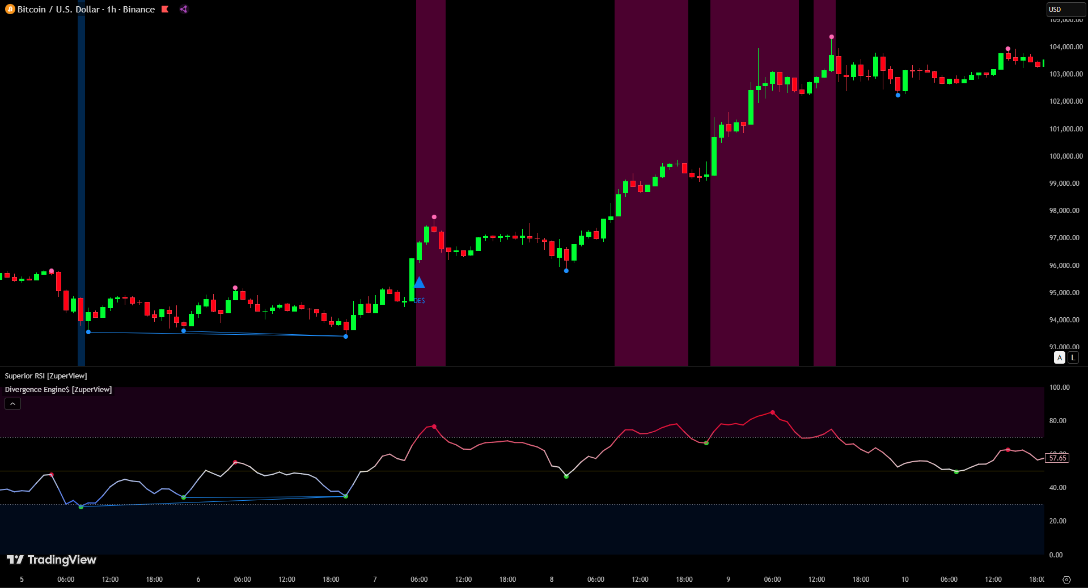Click red dot at RSI highest peak

pyautogui.click(x=772, y=412)
